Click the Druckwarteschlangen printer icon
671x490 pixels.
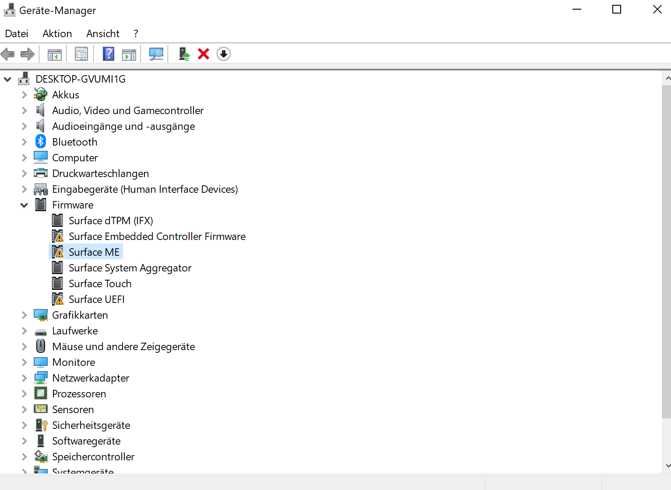click(41, 173)
